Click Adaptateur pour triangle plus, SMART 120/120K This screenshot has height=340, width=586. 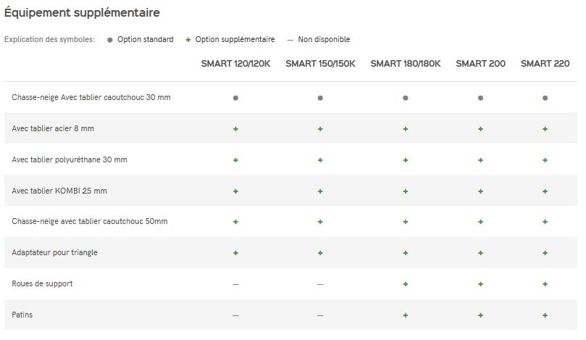click(235, 253)
